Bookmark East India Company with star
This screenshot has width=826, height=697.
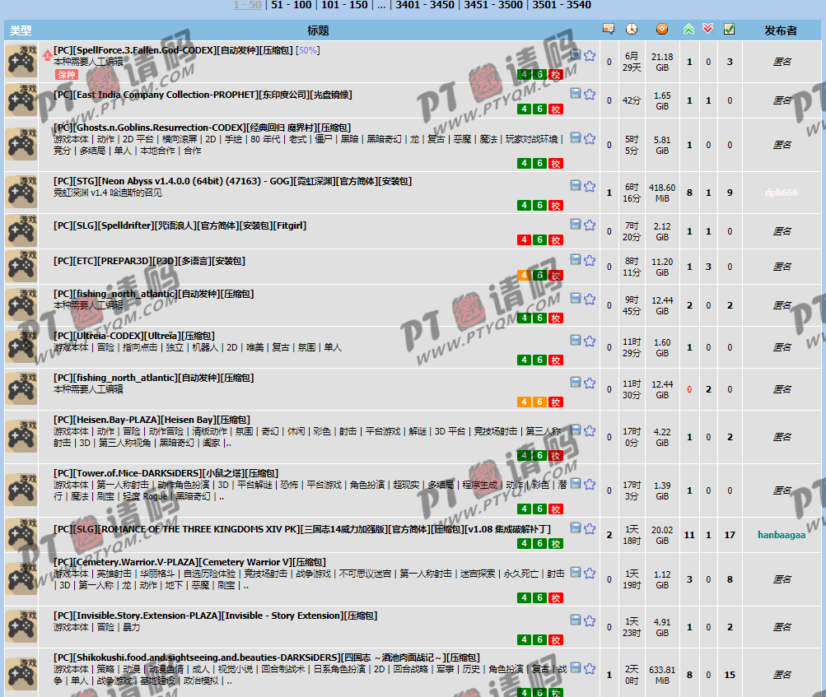point(590,95)
